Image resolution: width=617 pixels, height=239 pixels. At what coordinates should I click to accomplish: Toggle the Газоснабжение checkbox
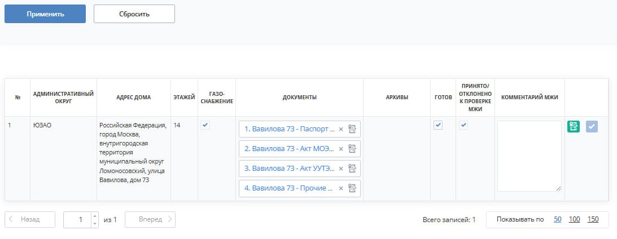click(205, 125)
